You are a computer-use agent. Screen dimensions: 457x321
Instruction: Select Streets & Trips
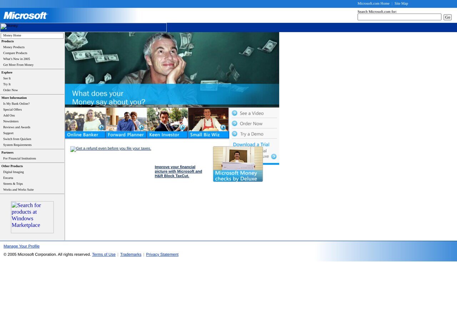pyautogui.click(x=13, y=184)
